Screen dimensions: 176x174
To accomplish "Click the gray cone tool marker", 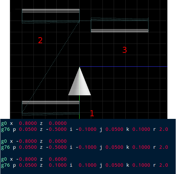I will click(x=80, y=81).
